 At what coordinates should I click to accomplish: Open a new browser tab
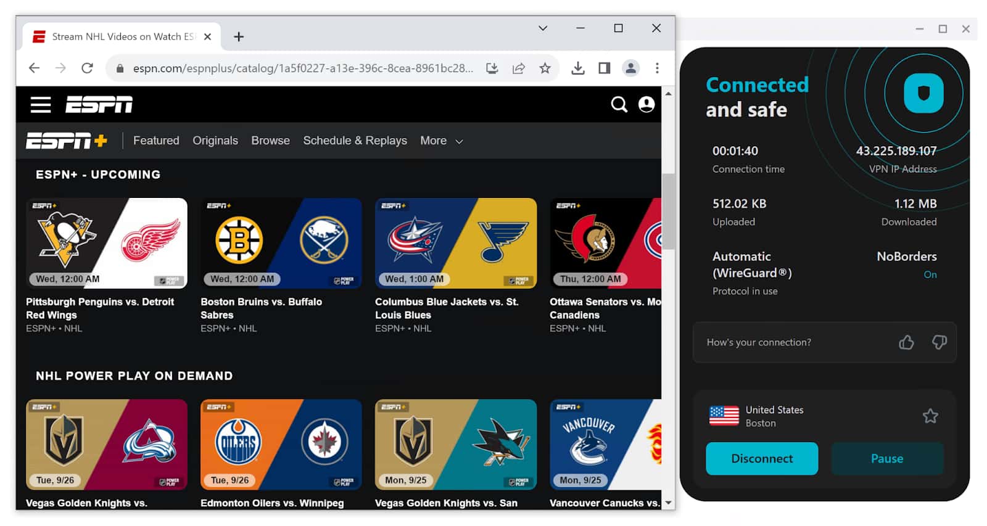tap(239, 37)
